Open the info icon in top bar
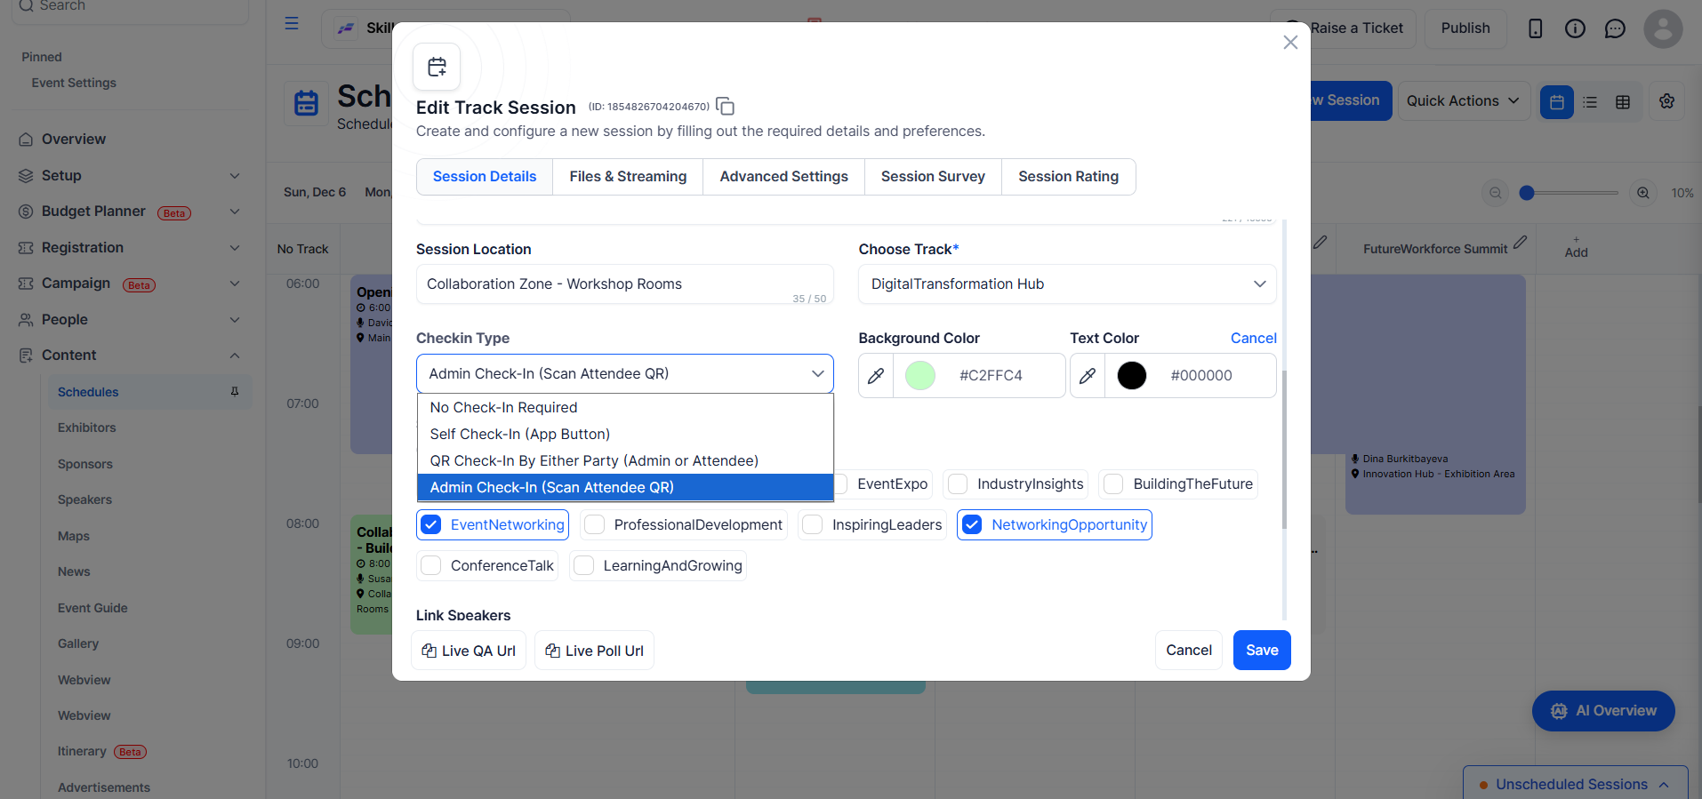The width and height of the screenshot is (1702, 799). [1575, 28]
